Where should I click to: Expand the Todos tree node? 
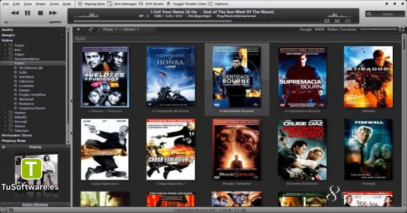coord(6,45)
